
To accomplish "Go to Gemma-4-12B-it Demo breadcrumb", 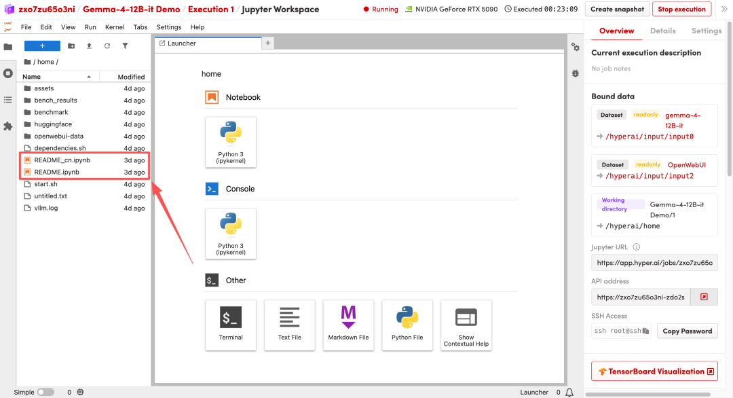I will pos(132,9).
